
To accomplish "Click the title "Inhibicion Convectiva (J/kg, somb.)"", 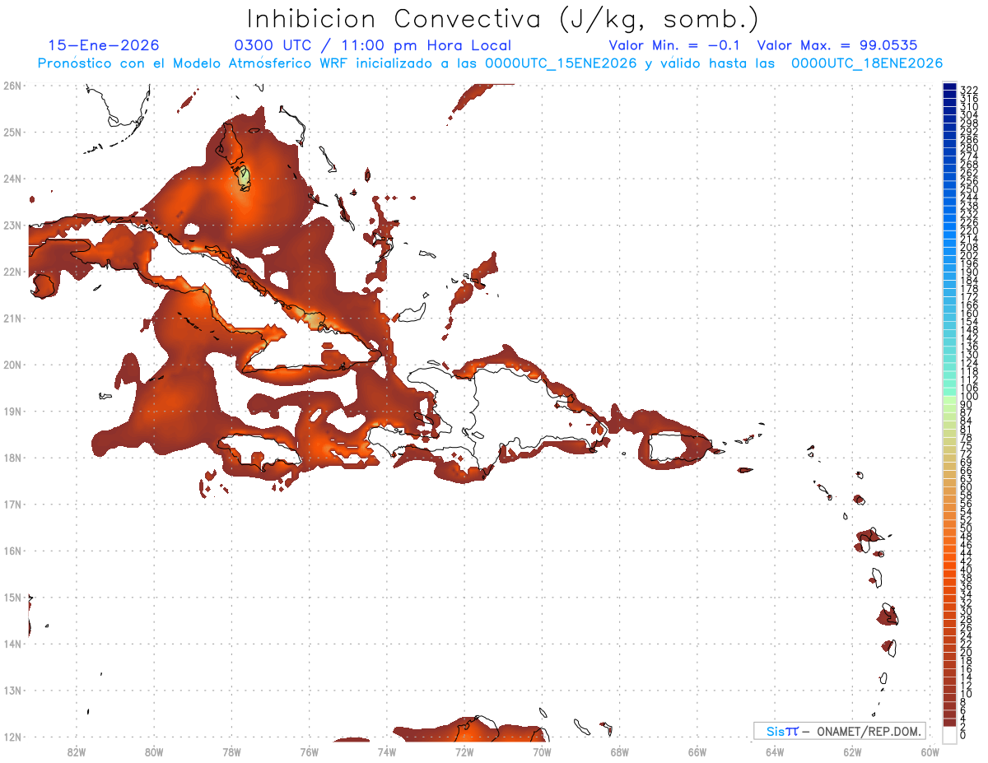I will tap(504, 19).
